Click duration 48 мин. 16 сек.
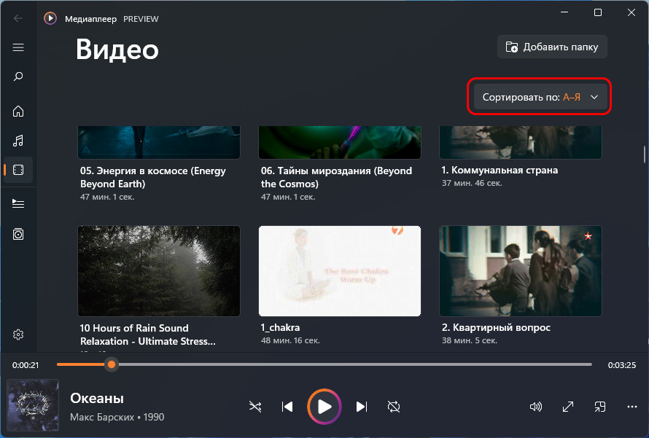Image resolution: width=649 pixels, height=438 pixels. [x=290, y=340]
